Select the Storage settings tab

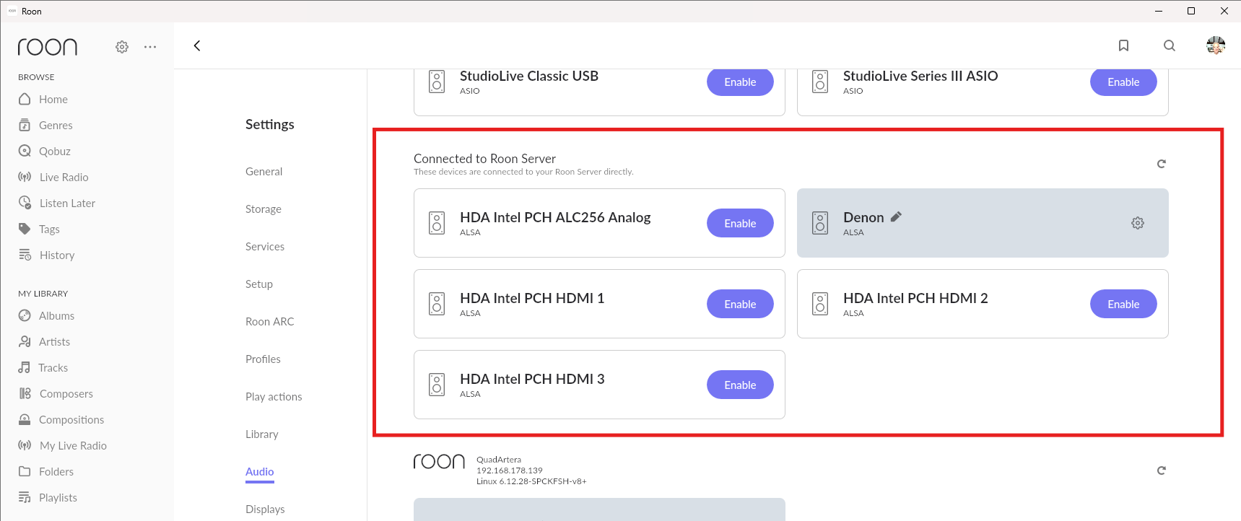click(x=264, y=209)
